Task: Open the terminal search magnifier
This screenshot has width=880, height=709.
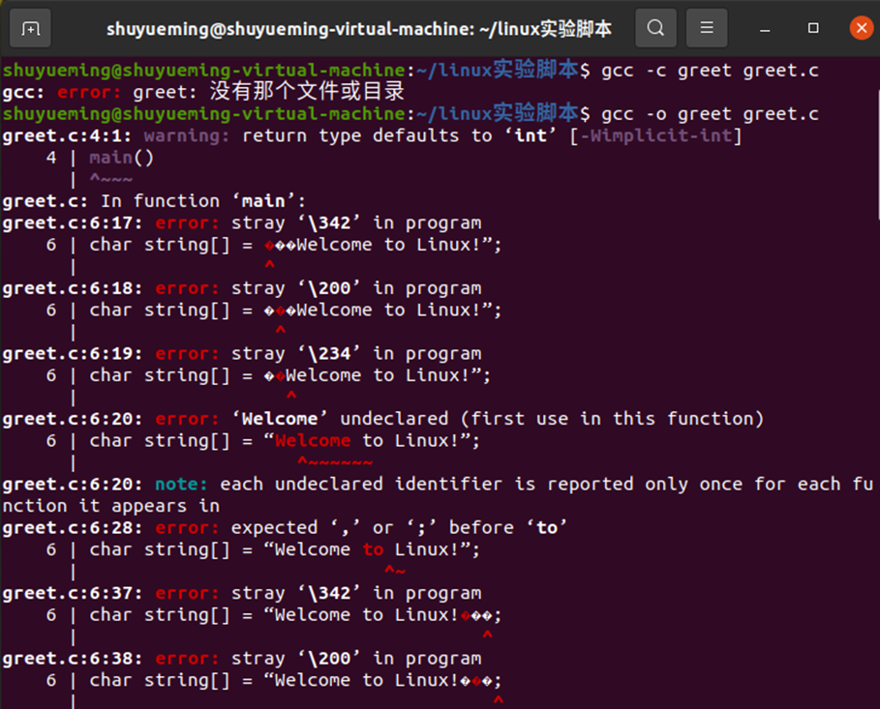Action: tap(655, 28)
